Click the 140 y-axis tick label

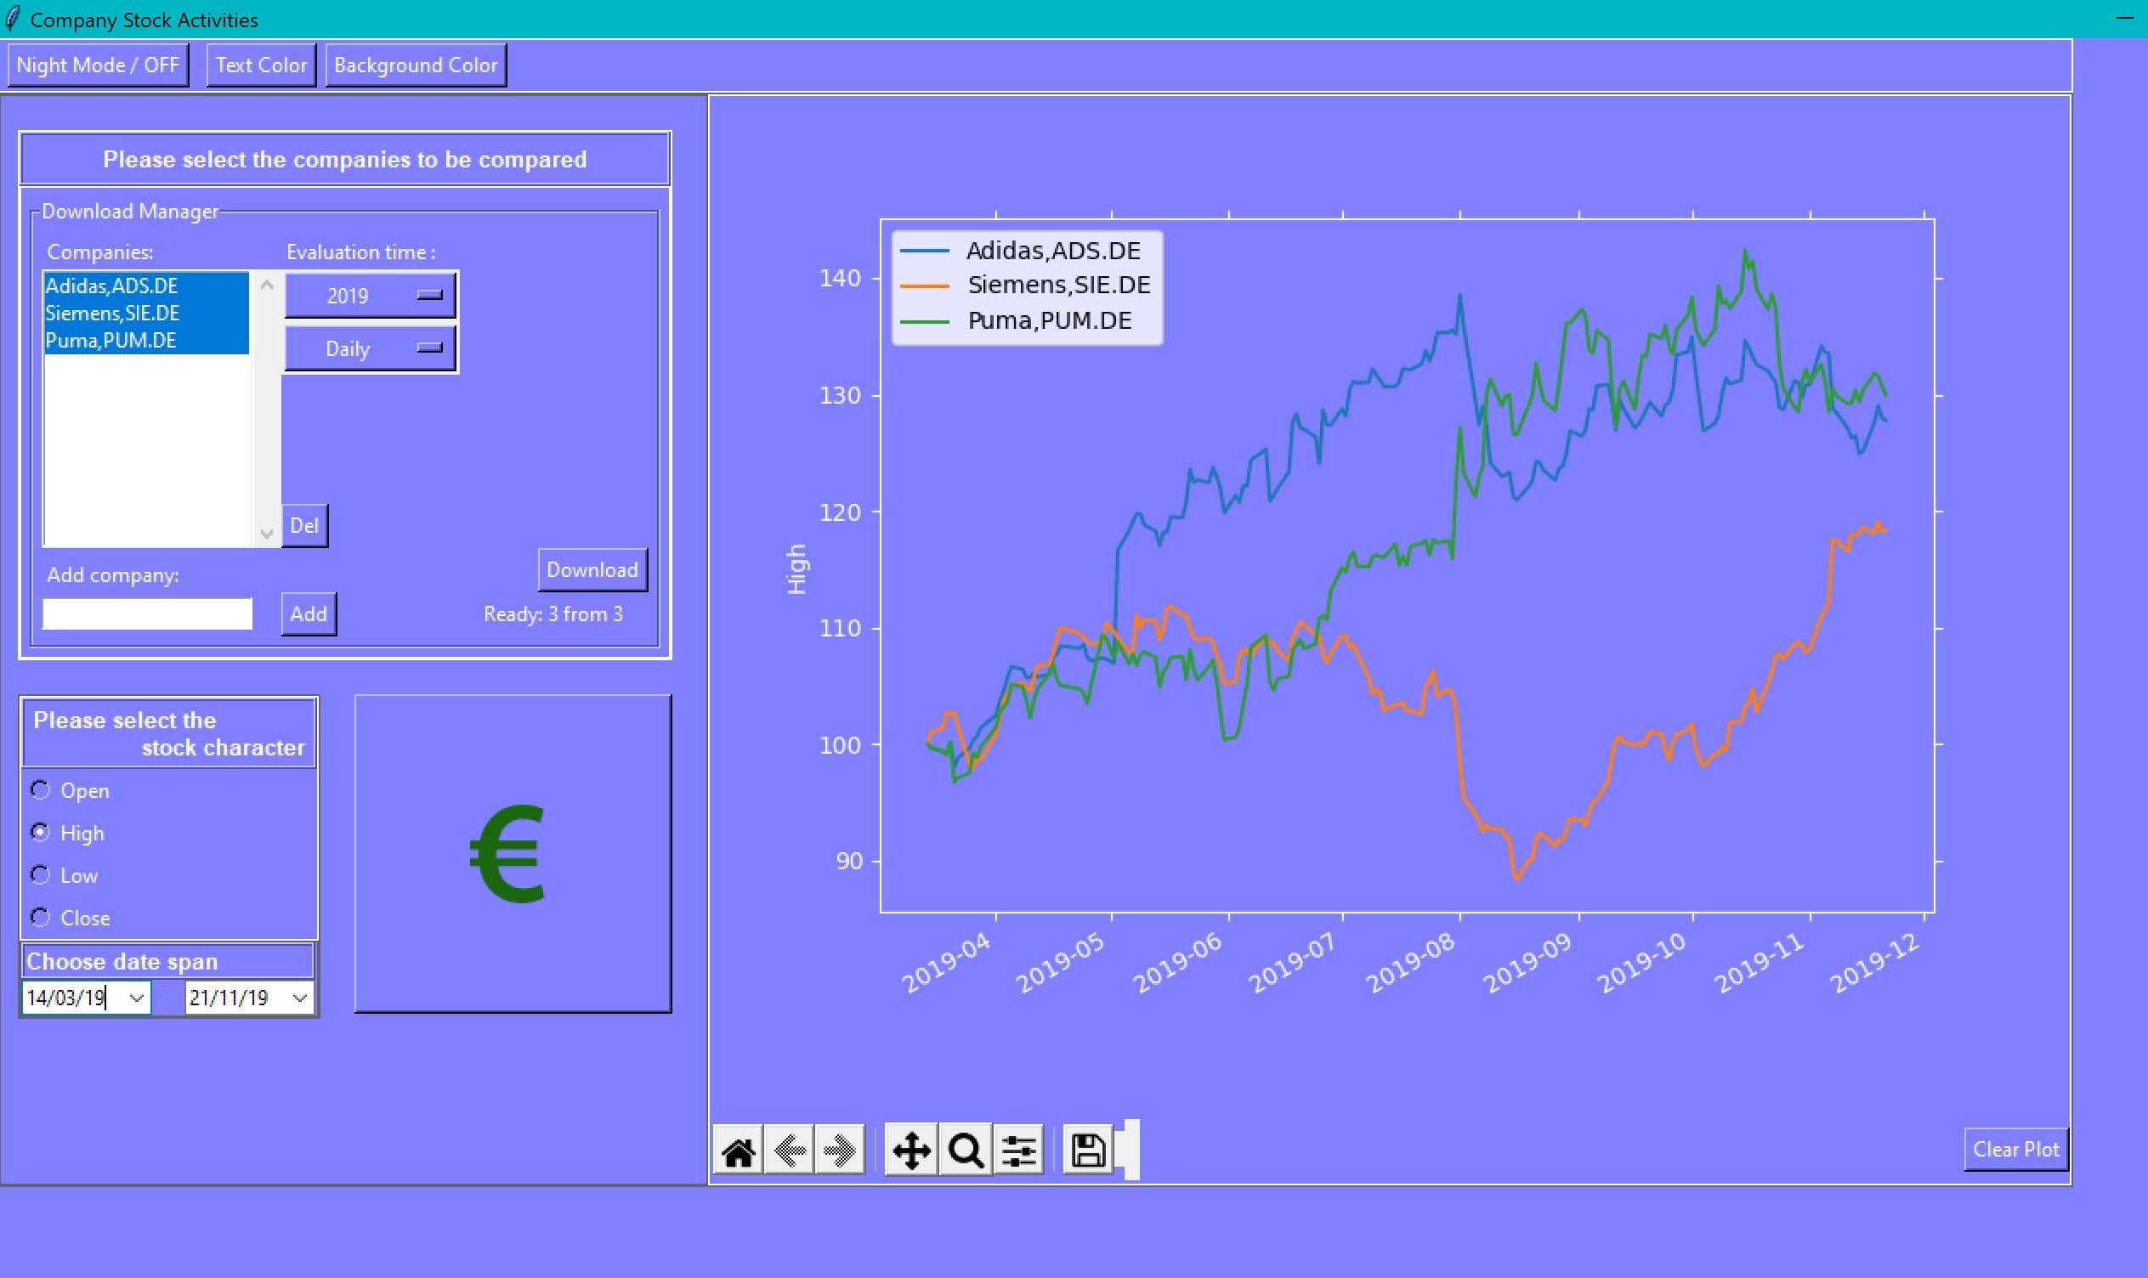click(x=840, y=278)
